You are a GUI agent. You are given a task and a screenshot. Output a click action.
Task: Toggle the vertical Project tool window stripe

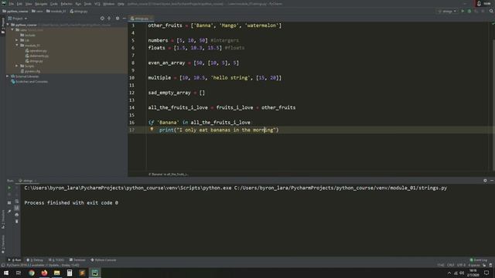3,25
